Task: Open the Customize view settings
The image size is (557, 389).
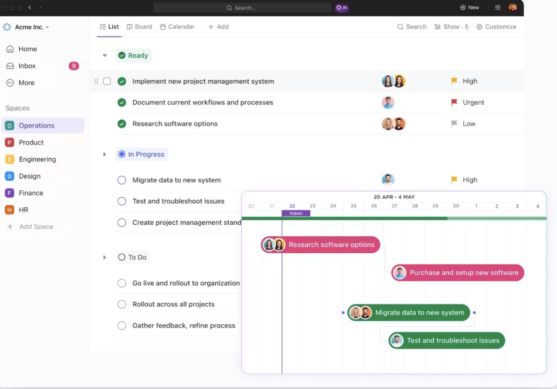Action: (x=496, y=27)
